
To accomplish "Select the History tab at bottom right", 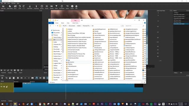I will tap(176, 73).
